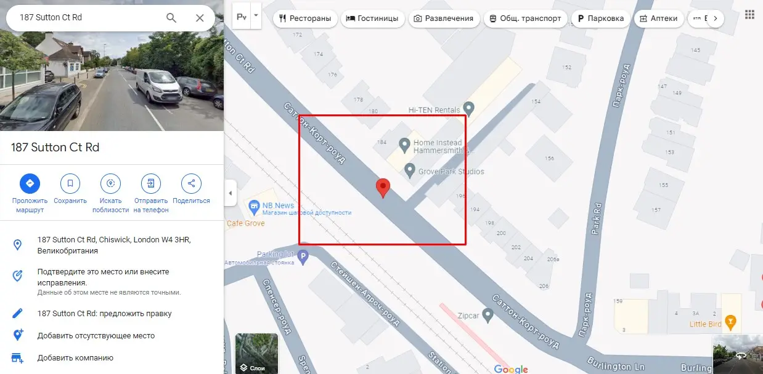The image size is (763, 374).
Task: Open the Google apps grid
Action: [749, 14]
